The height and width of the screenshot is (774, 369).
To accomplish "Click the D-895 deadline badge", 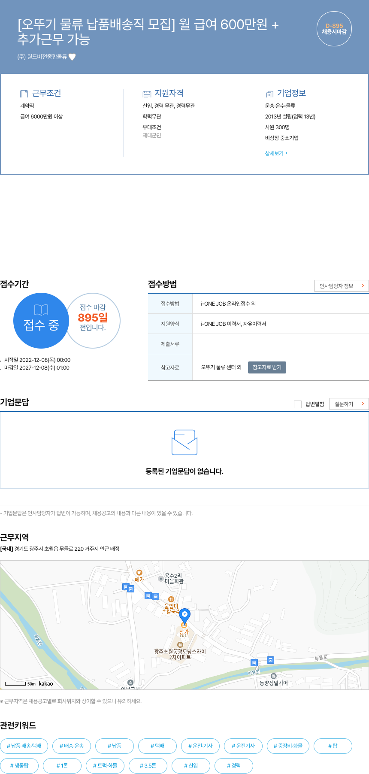I will tap(334, 29).
